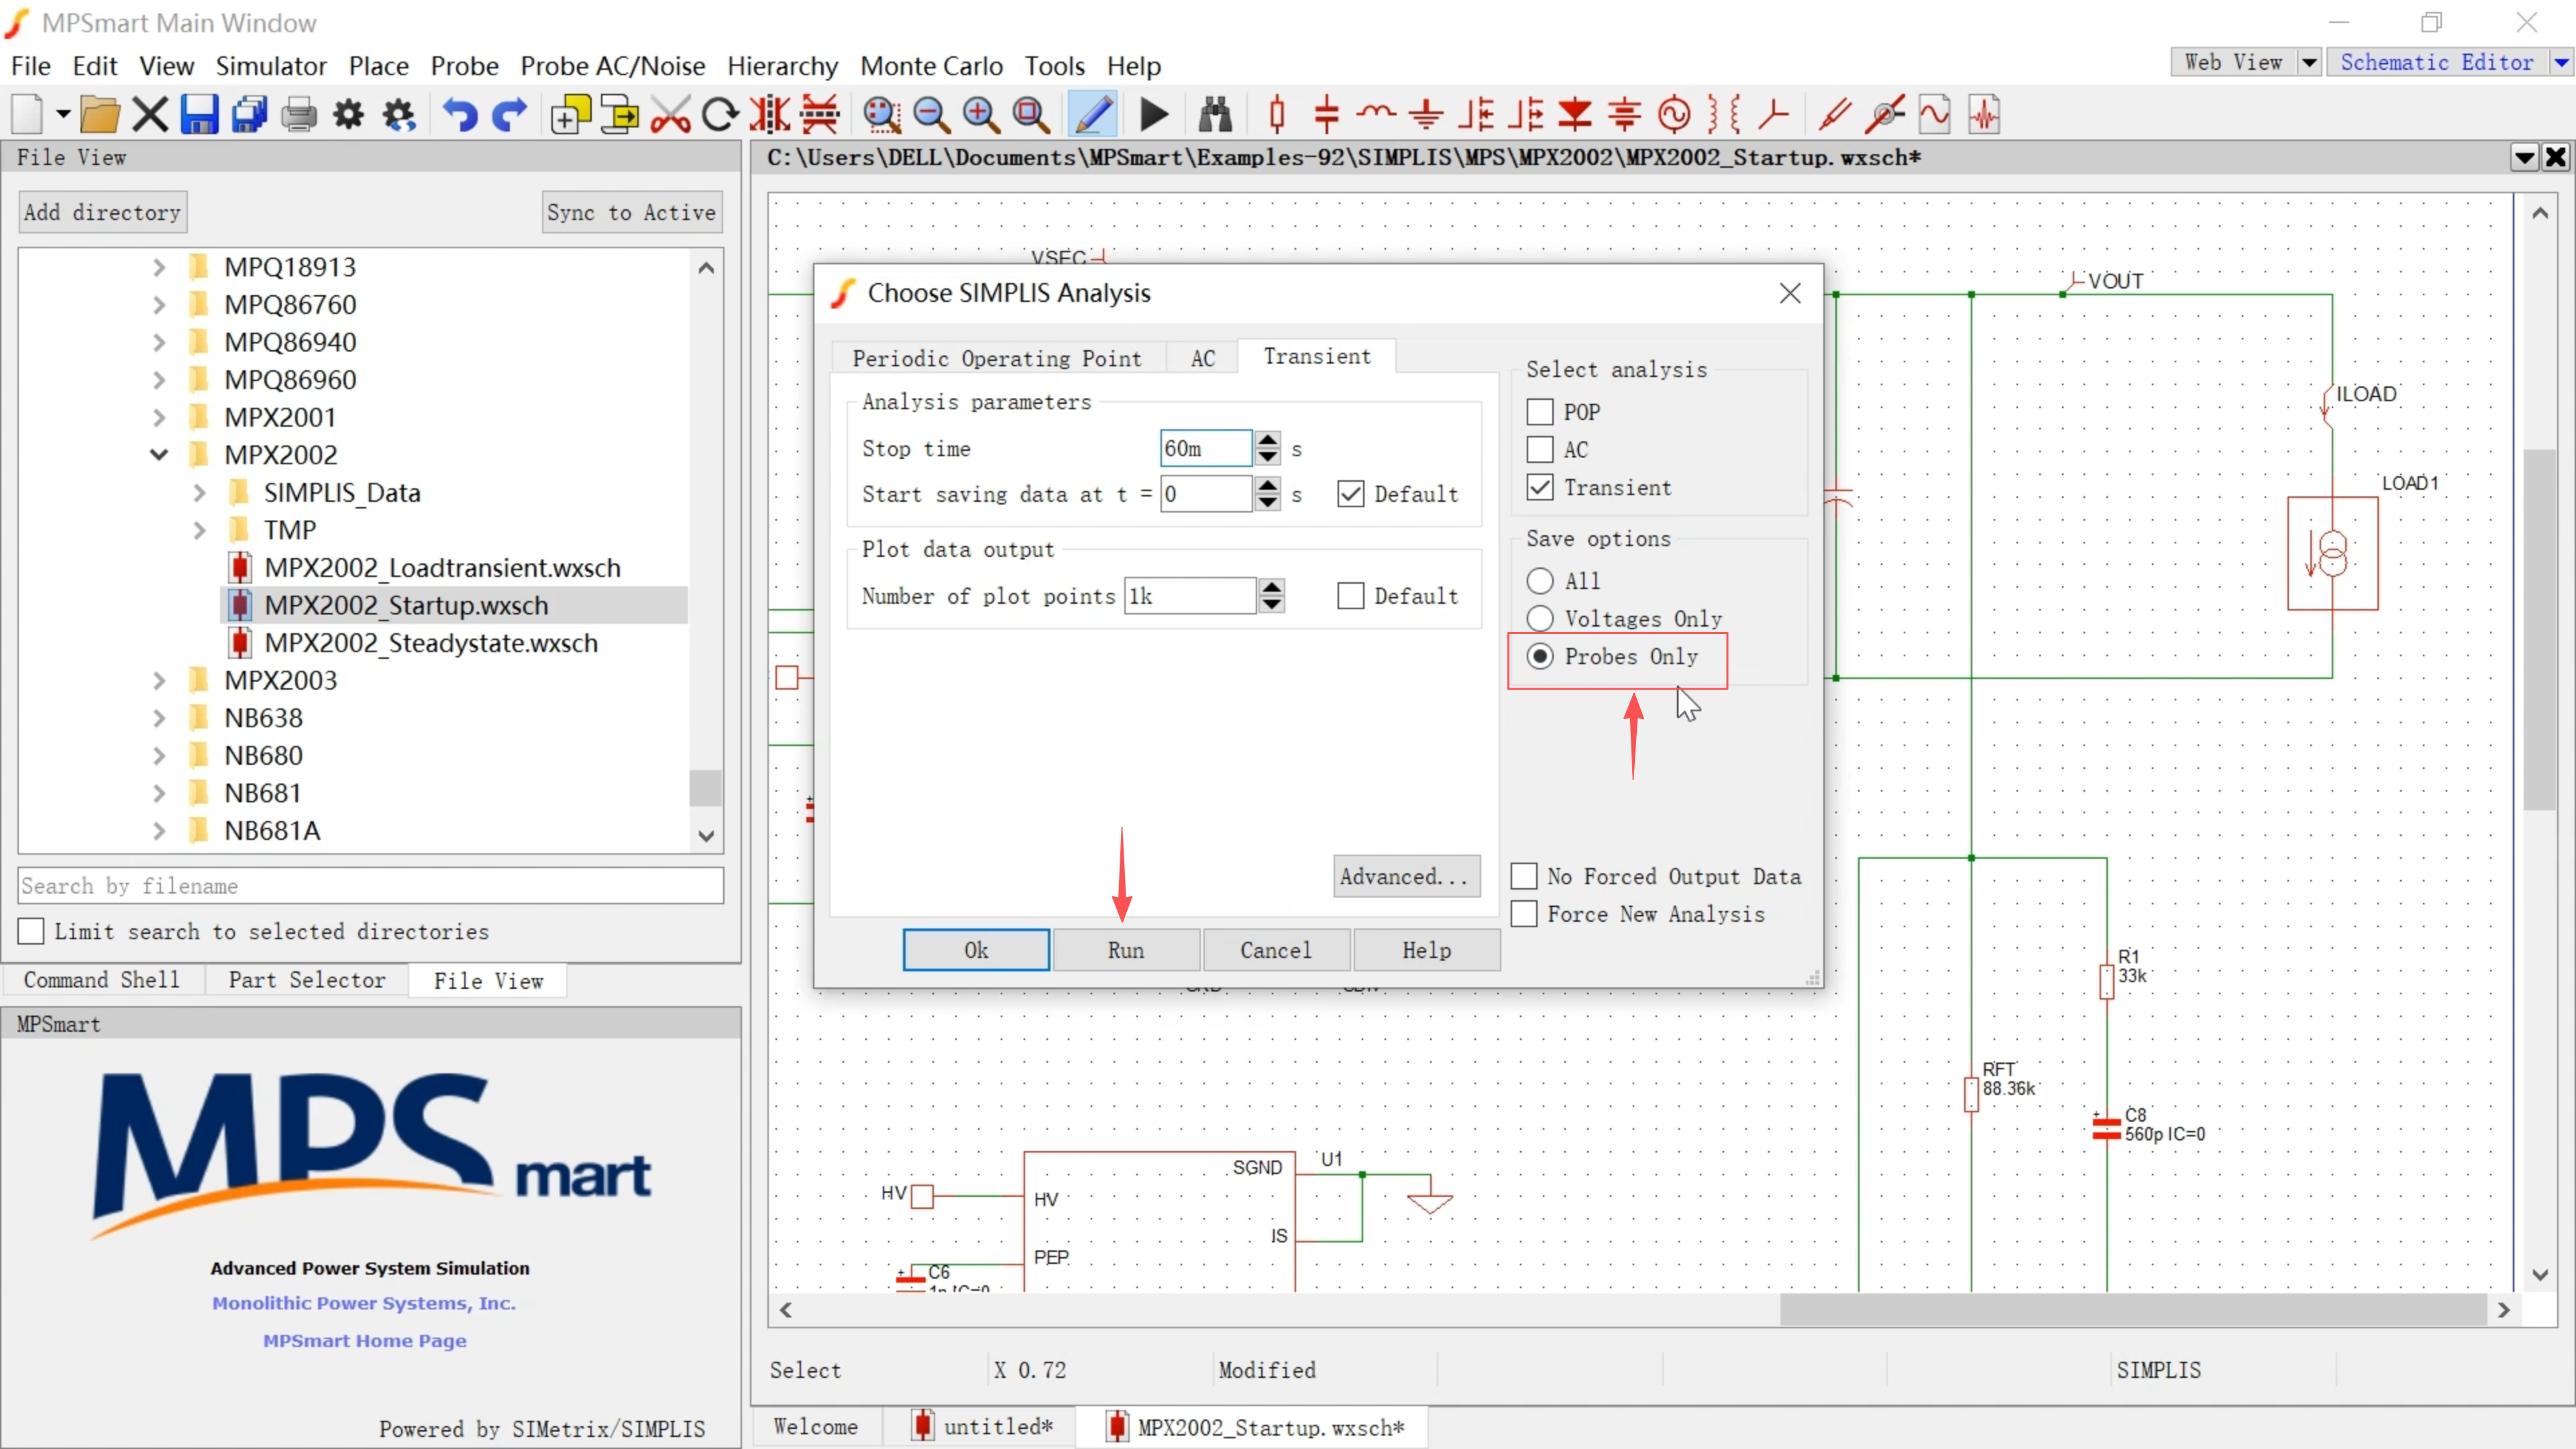The image size is (2576, 1449).
Task: Switch to Periodic Operating Point tab
Action: pos(996,358)
